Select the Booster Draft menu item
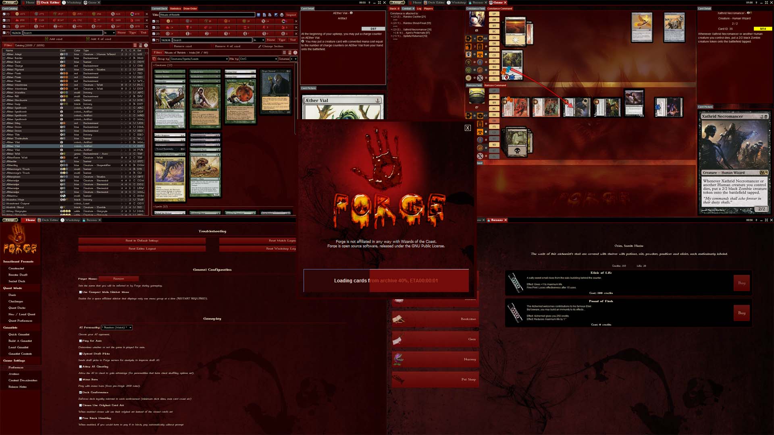The image size is (774, 435). (18, 275)
